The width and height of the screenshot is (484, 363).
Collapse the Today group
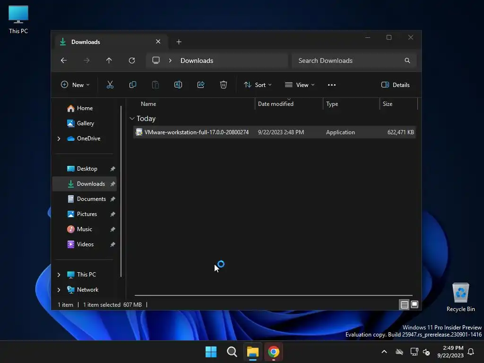click(x=132, y=119)
